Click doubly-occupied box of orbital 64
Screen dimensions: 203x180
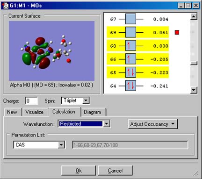pos(130,86)
